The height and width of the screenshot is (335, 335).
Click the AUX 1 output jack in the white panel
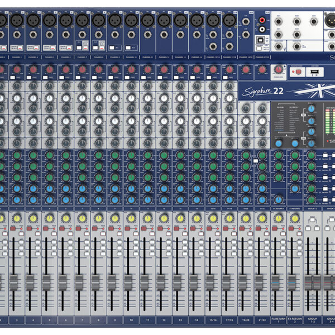[279, 21]
